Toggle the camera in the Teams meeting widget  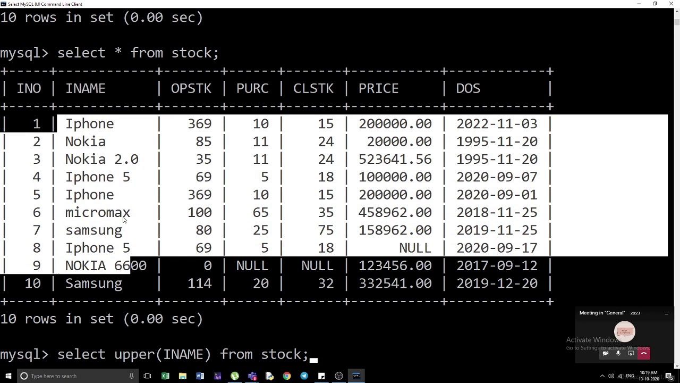606,353
